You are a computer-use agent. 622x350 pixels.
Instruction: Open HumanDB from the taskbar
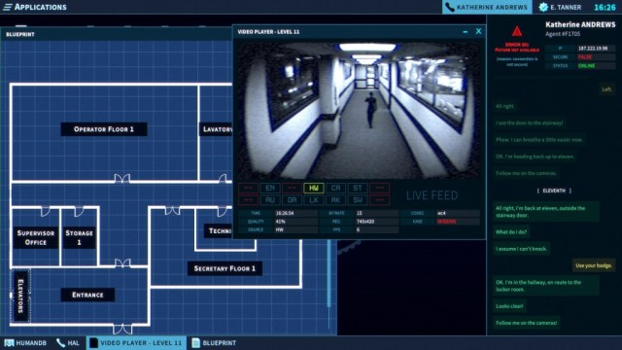pos(26,343)
